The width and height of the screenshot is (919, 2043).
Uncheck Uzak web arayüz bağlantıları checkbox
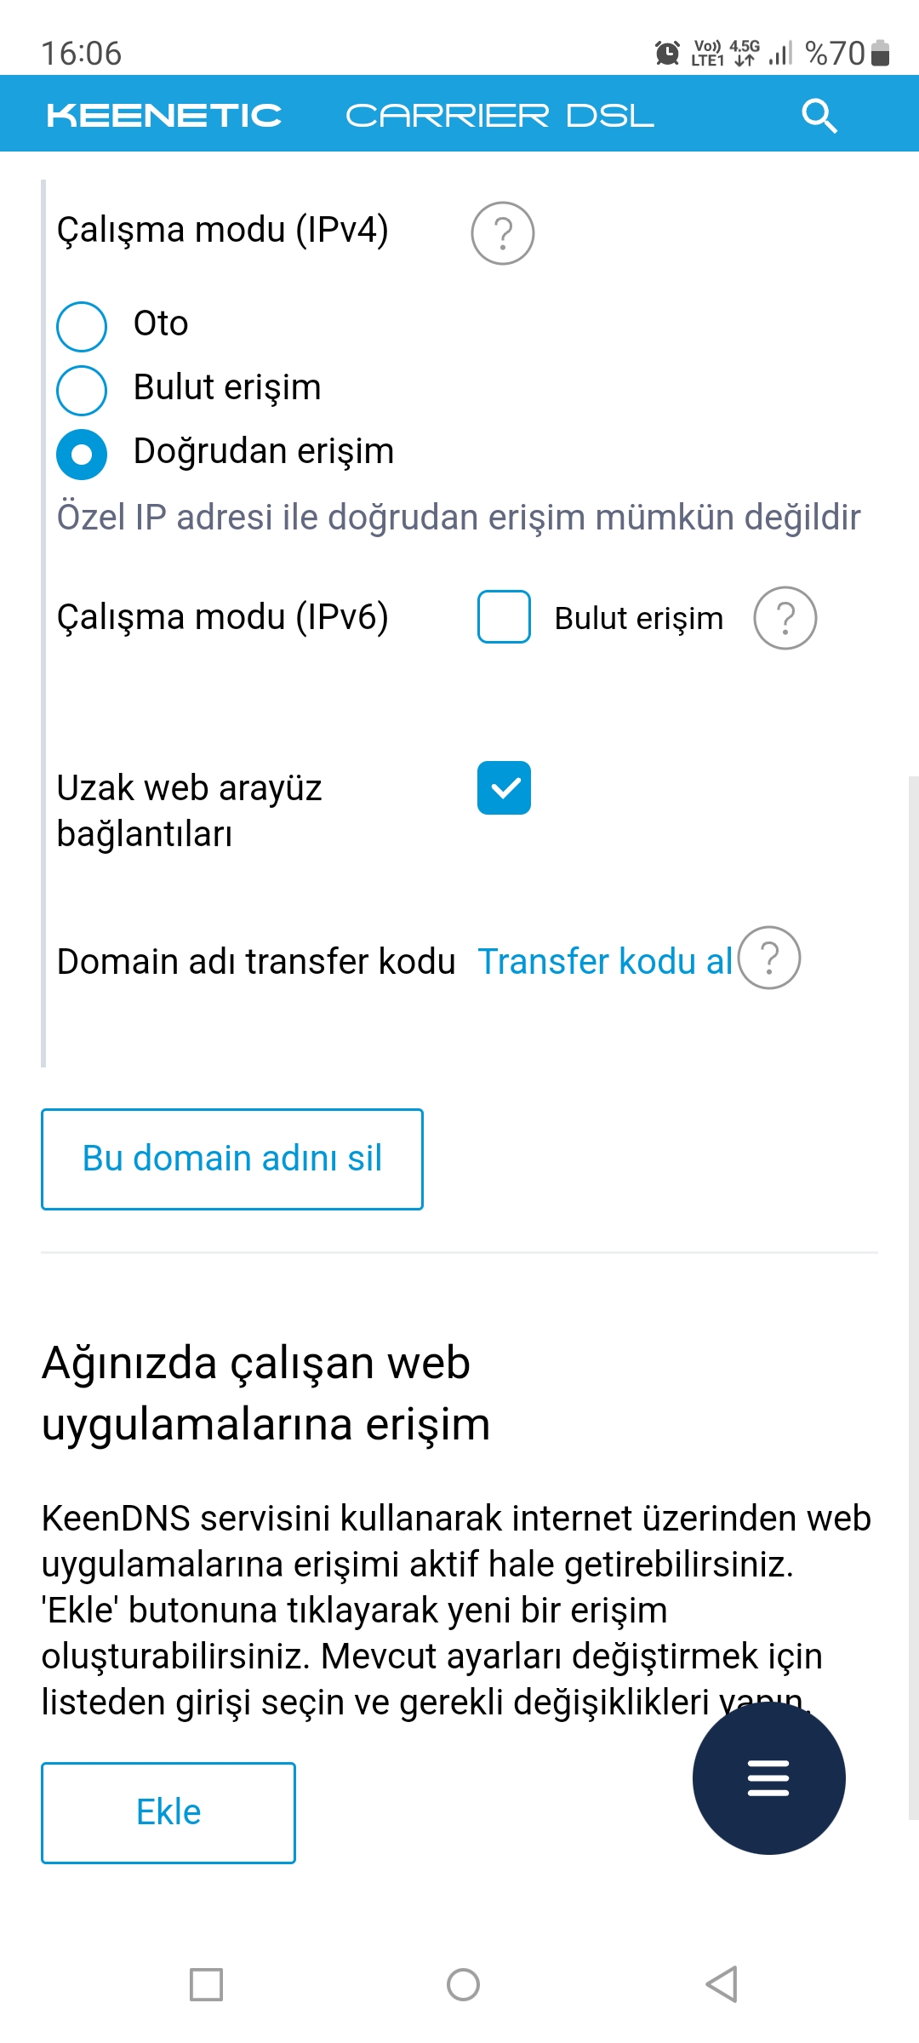tap(504, 787)
